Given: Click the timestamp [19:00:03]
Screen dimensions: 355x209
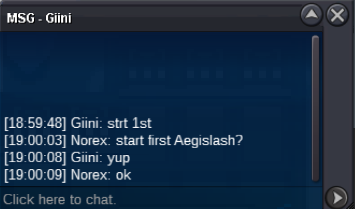Looking at the screenshot, I should (35, 140).
